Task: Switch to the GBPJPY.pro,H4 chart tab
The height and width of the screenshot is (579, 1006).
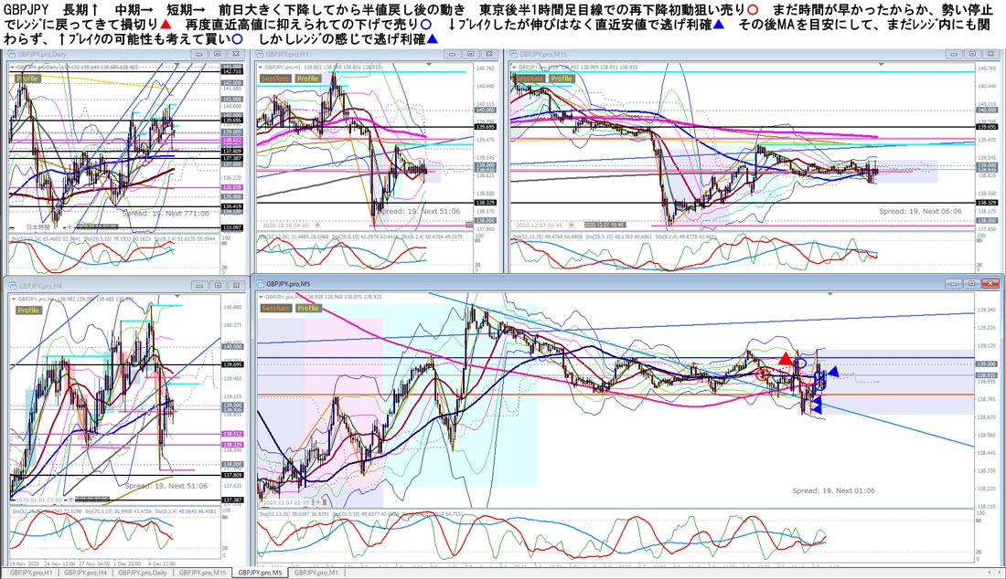Action: pyautogui.click(x=86, y=573)
